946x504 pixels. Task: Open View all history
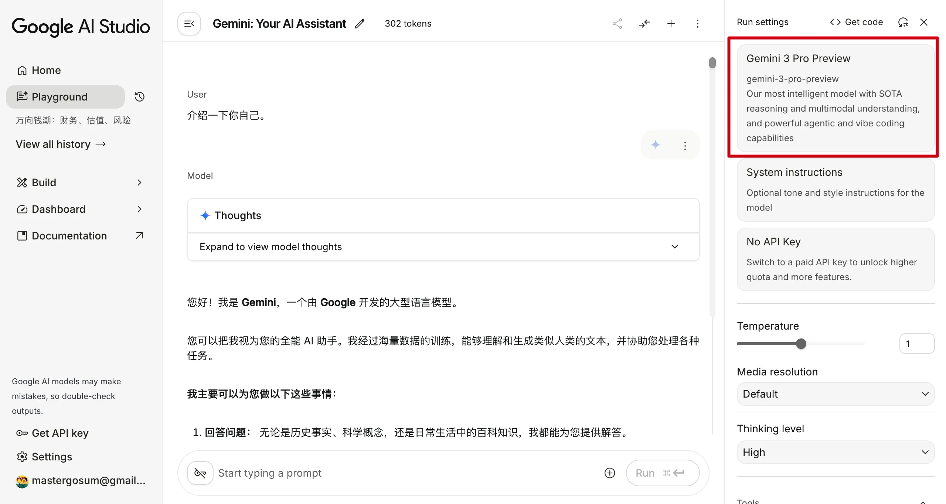[x=61, y=144]
